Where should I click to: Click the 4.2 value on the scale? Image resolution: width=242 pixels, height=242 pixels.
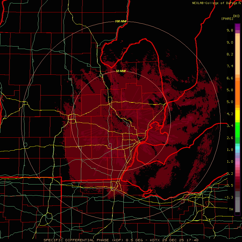(x=230, y=114)
